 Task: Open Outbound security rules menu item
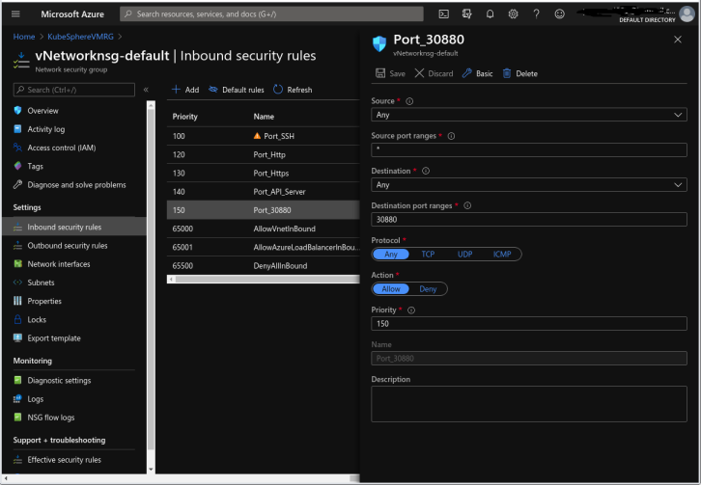(x=68, y=246)
